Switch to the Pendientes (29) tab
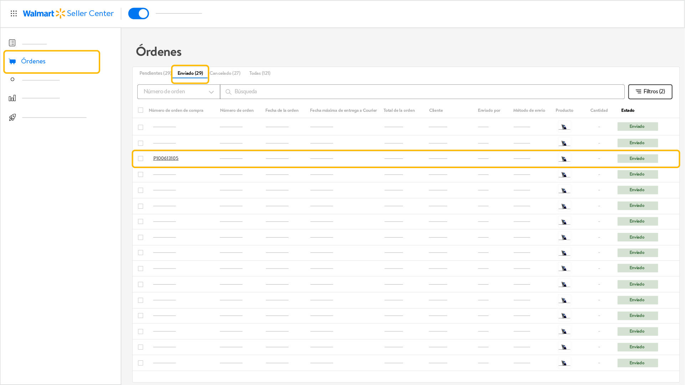Image resolution: width=685 pixels, height=385 pixels. (x=155, y=73)
